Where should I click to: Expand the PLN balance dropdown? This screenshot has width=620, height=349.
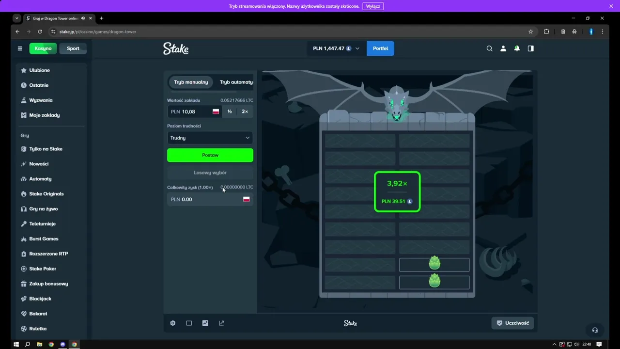tap(336, 48)
